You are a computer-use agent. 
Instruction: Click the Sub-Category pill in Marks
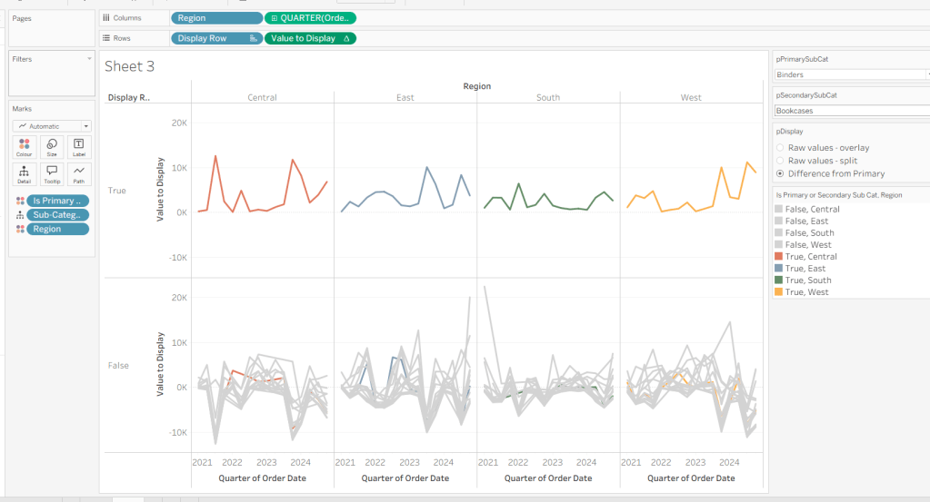[x=57, y=215]
